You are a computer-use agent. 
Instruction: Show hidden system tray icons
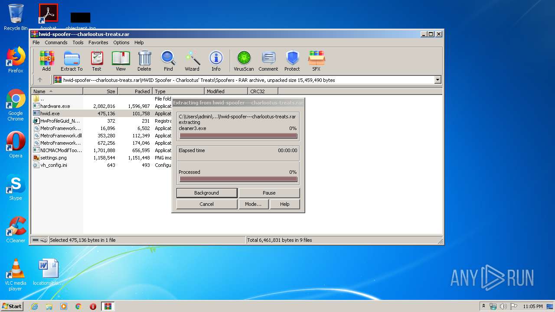(483, 306)
